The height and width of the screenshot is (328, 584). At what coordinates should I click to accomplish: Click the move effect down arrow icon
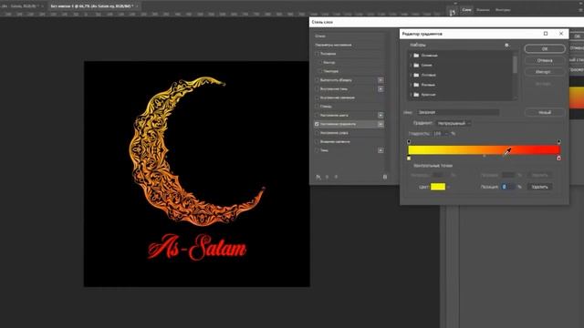[x=336, y=177]
